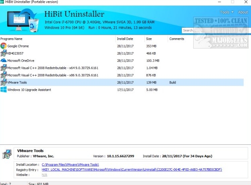The image size is (251, 185).
Task: Open the Tools dropdown menu
Action: click(226, 12)
